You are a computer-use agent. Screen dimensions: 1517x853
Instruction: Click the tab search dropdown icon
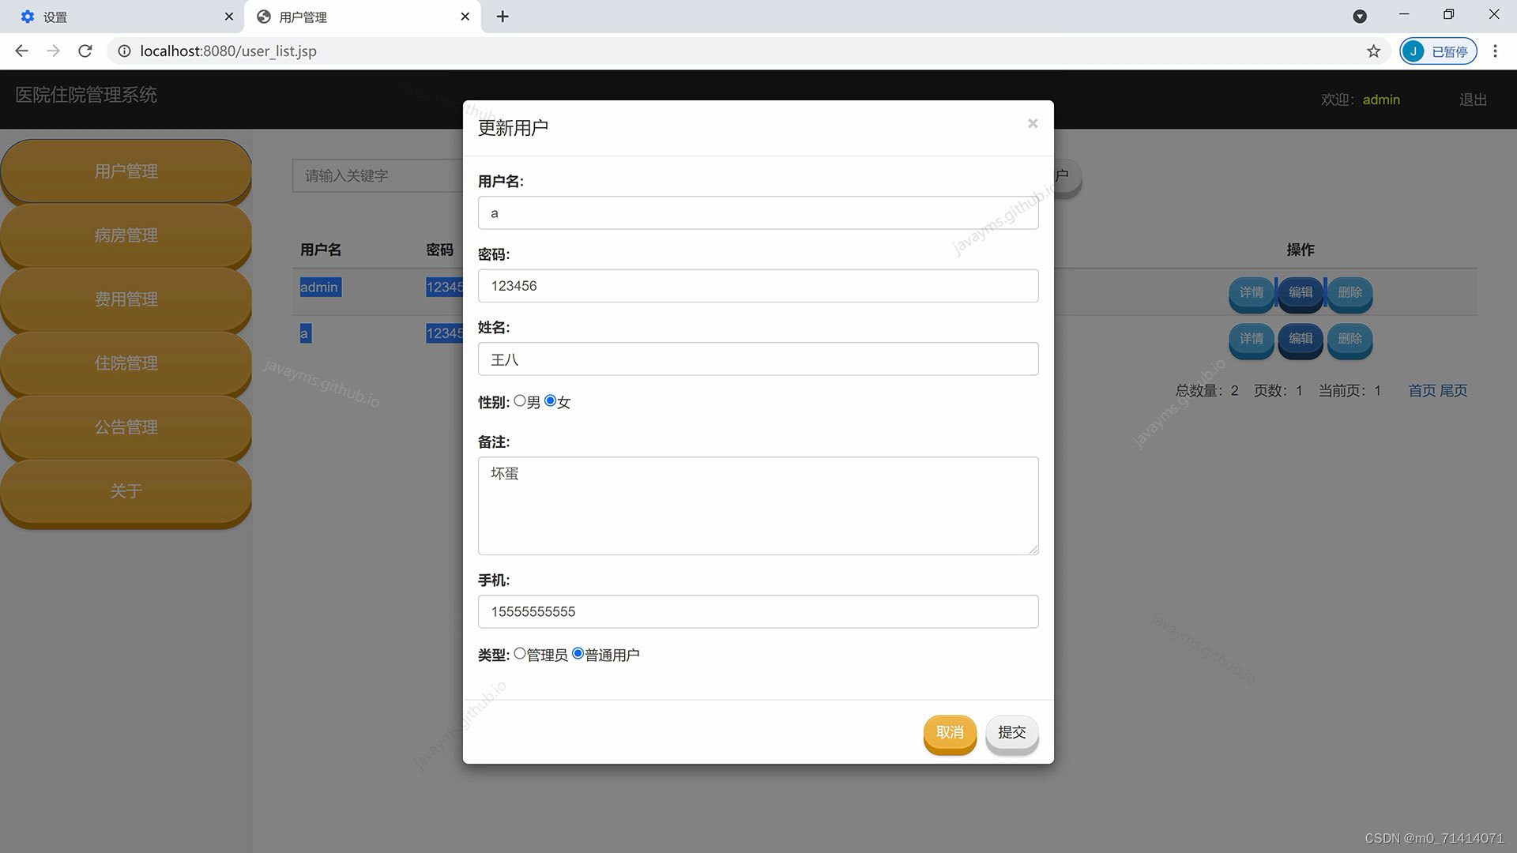click(x=1360, y=17)
